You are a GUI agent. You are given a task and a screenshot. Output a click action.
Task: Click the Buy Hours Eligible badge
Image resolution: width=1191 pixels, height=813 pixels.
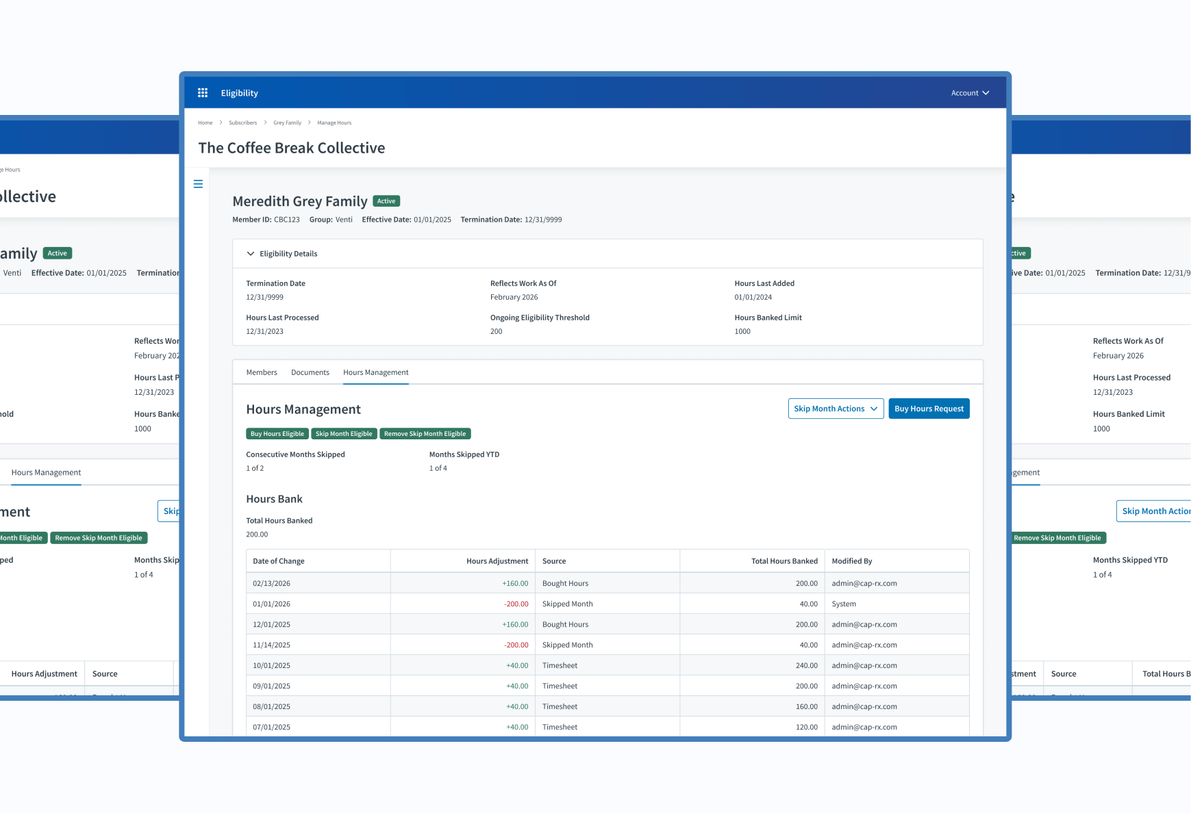[277, 434]
